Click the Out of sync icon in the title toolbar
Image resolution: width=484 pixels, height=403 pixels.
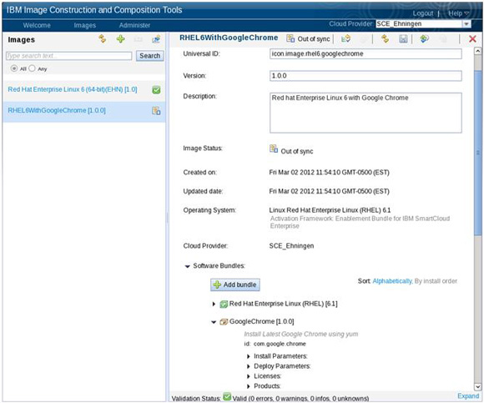point(290,38)
